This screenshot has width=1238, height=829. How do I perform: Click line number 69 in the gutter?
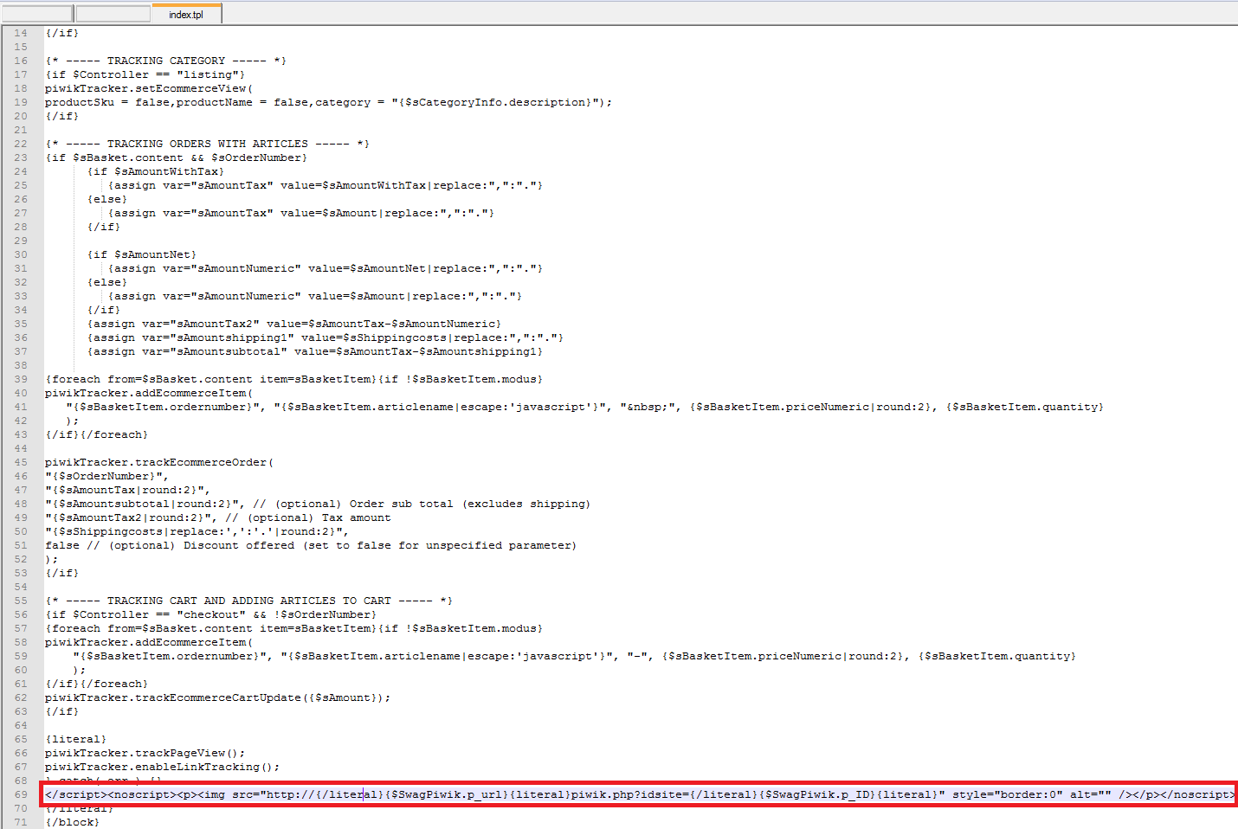(x=21, y=794)
